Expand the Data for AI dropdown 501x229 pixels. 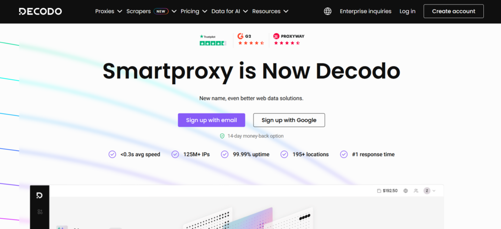tap(229, 11)
